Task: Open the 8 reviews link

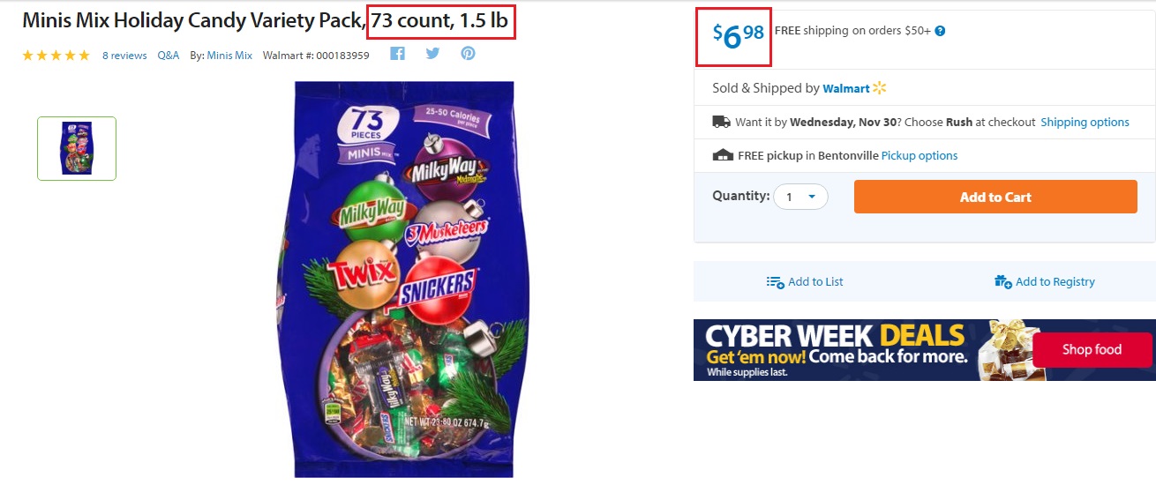Action: tap(124, 56)
